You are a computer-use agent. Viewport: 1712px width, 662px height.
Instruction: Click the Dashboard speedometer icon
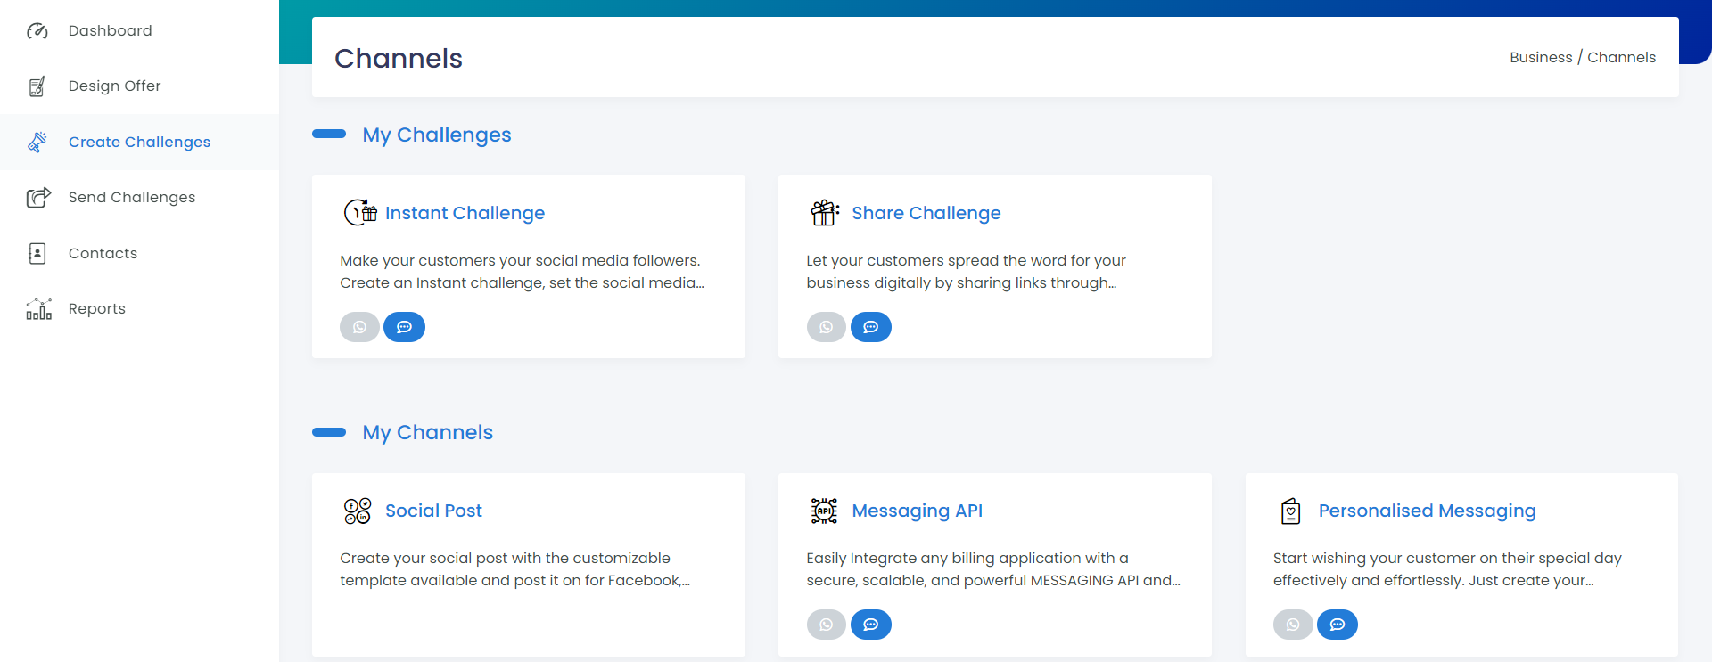pyautogui.click(x=37, y=31)
